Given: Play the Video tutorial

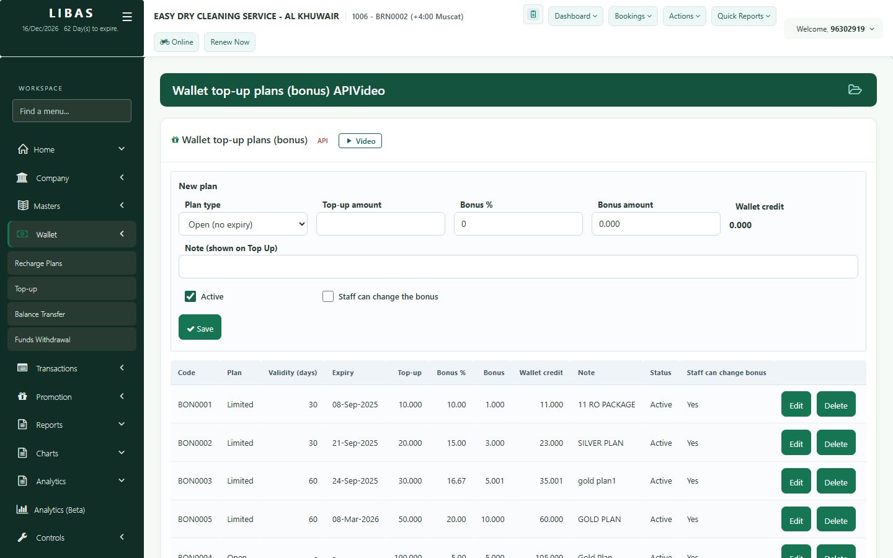Looking at the screenshot, I should pos(360,141).
